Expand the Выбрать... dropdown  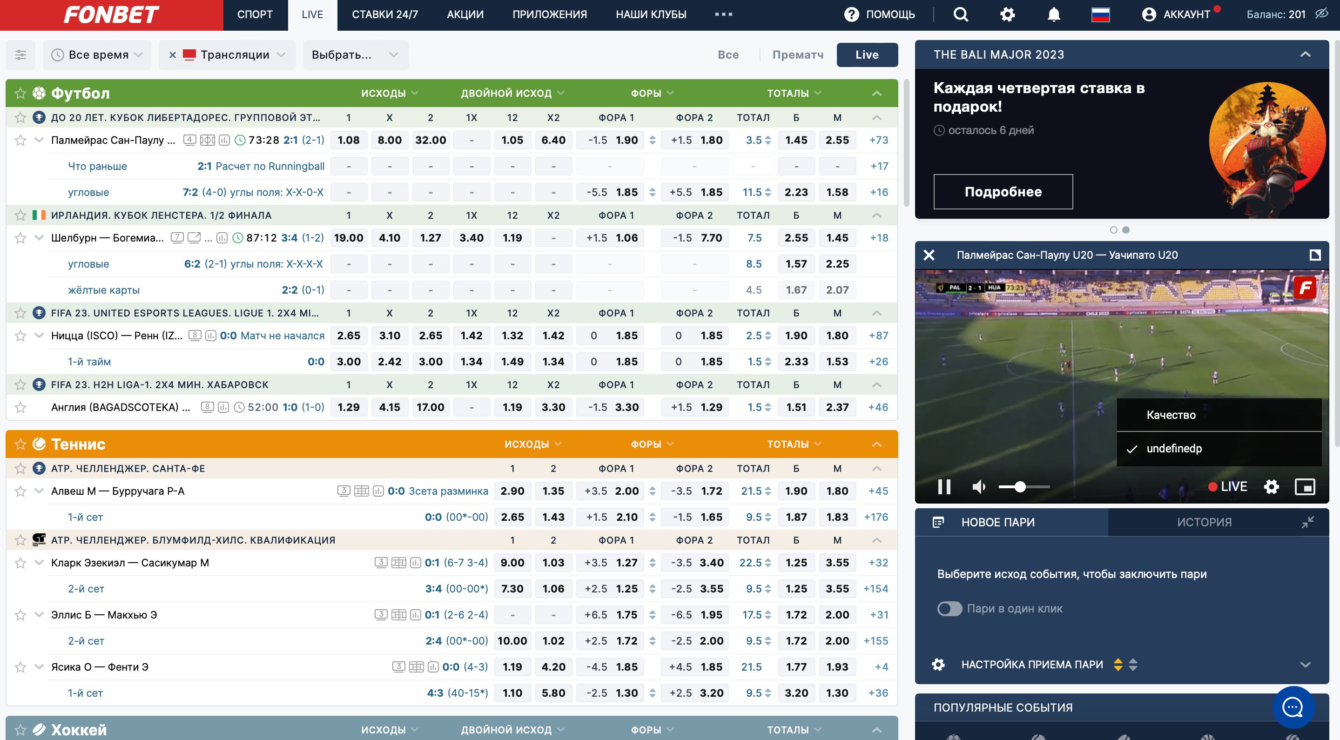[x=355, y=54]
